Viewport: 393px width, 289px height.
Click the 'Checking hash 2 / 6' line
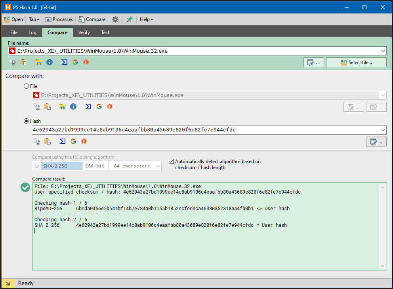[x=61, y=220]
